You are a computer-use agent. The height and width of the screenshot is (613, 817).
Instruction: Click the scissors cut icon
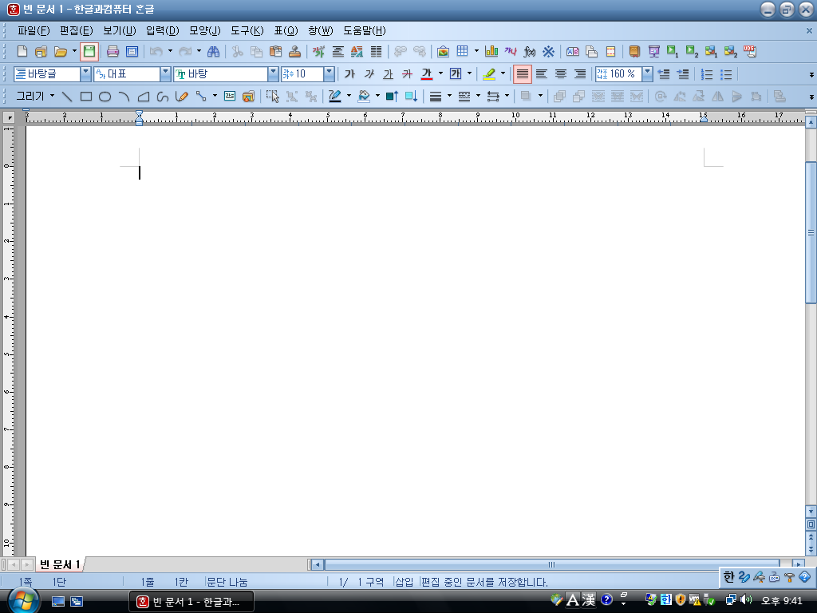click(238, 51)
